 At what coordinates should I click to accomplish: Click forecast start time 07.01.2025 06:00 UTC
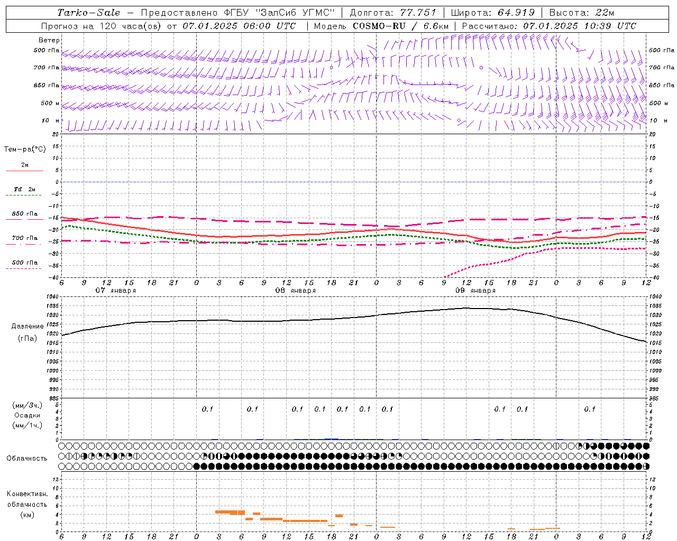[x=239, y=26]
